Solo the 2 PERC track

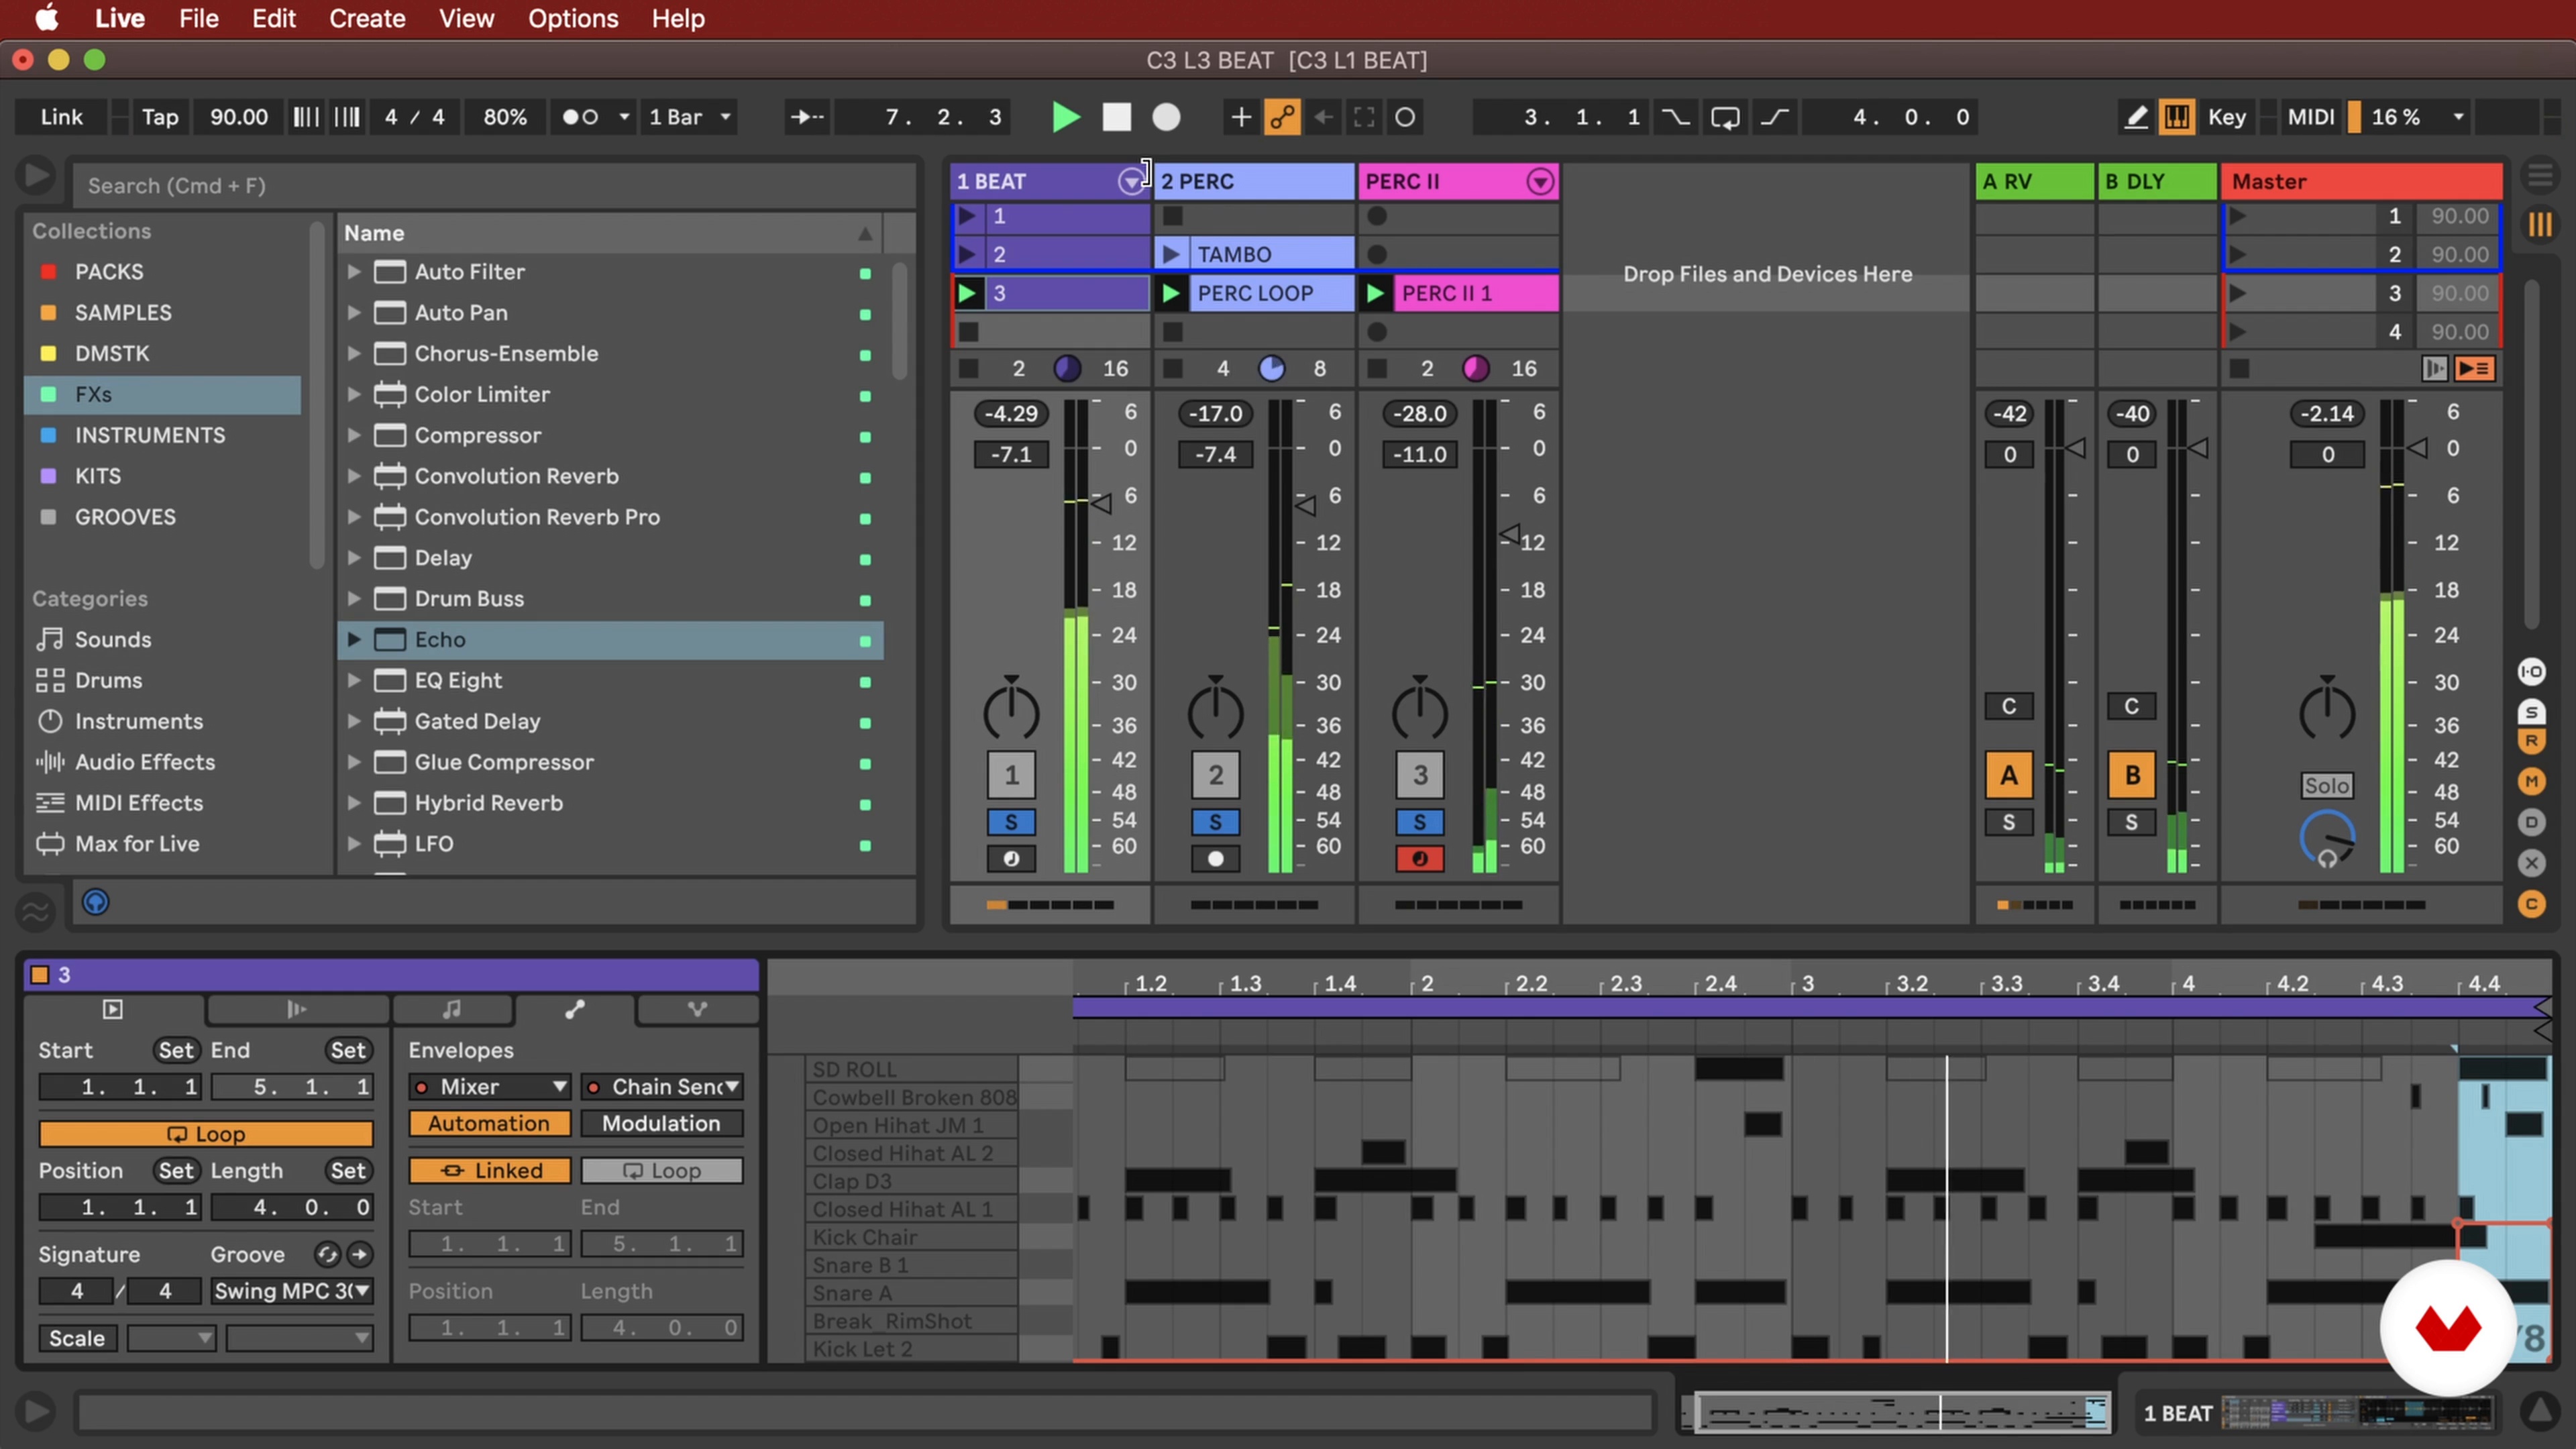tap(1215, 822)
